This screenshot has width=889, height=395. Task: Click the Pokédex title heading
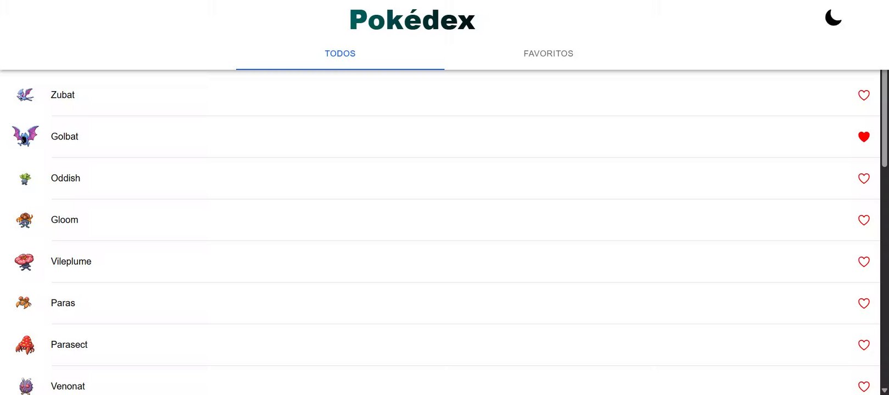tap(412, 20)
